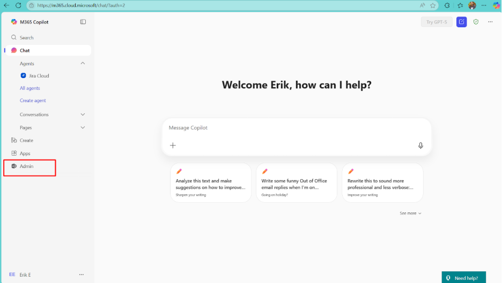Open the chat header more options ellipsis

490,22
